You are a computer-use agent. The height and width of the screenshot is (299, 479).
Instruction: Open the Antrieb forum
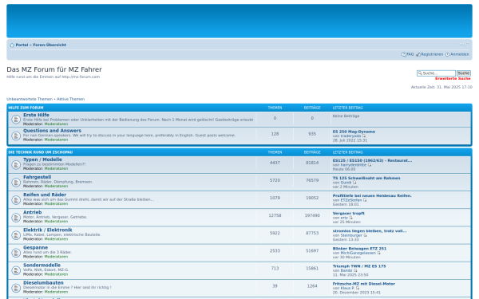click(33, 212)
